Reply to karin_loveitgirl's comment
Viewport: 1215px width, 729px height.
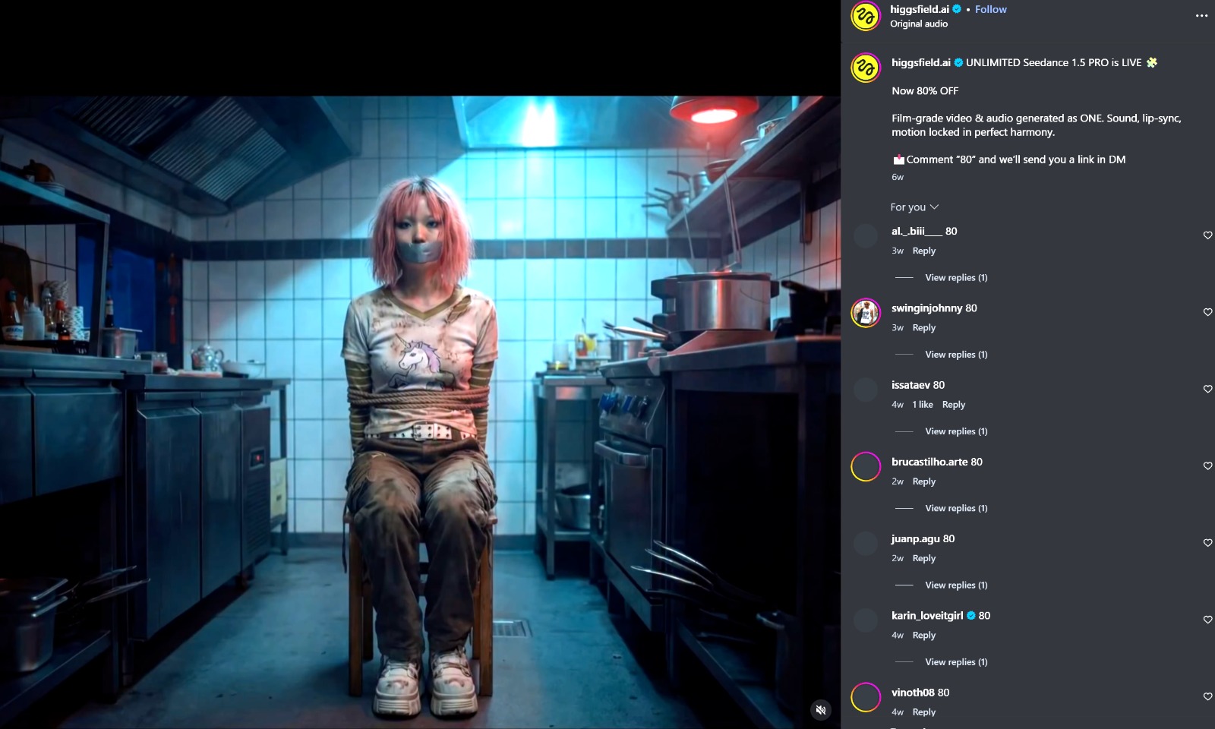click(x=924, y=635)
